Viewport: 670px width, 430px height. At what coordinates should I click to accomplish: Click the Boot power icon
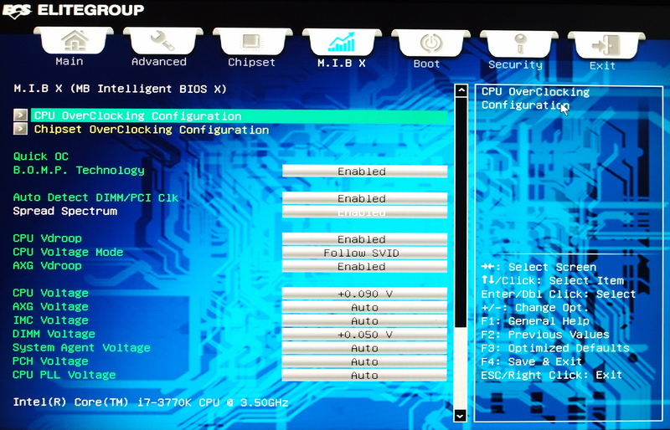tap(431, 44)
